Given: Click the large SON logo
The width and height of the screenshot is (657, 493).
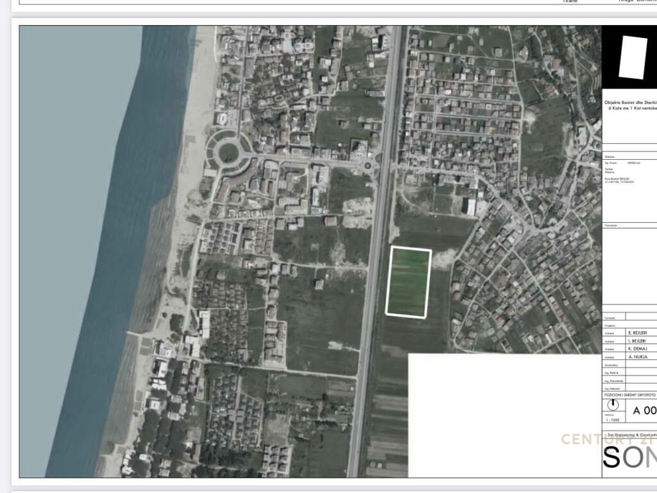Looking at the screenshot, I should tap(629, 457).
